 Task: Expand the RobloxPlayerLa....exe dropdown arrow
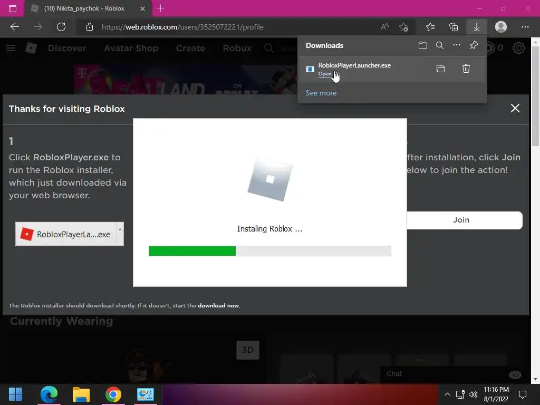coord(120,234)
